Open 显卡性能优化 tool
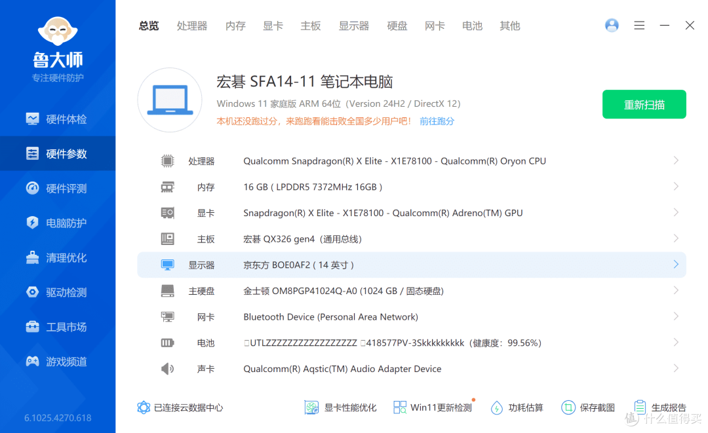708x433 pixels. tap(340, 407)
